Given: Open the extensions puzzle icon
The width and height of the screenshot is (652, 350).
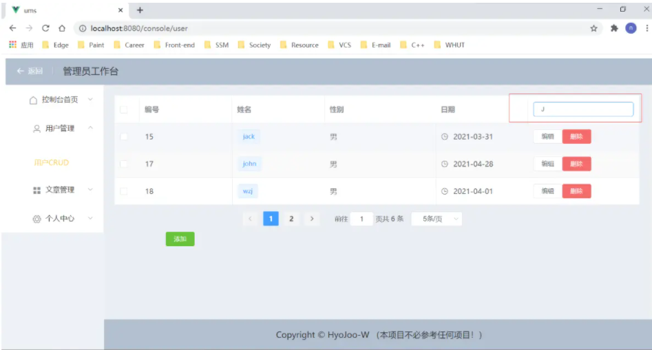Looking at the screenshot, I should click(614, 28).
